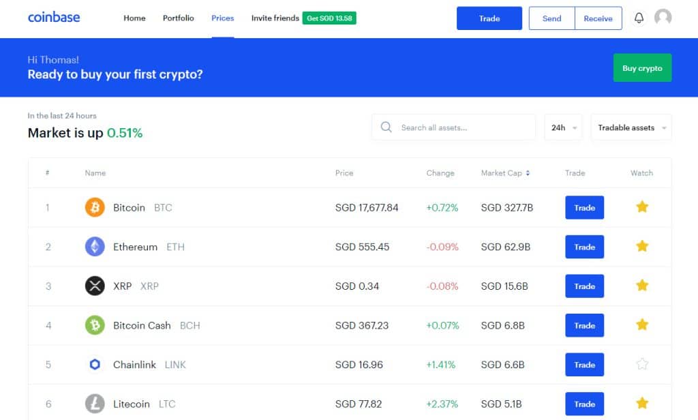Unwatch Ethereum with its star
Screen dimensions: 698x420
point(642,246)
